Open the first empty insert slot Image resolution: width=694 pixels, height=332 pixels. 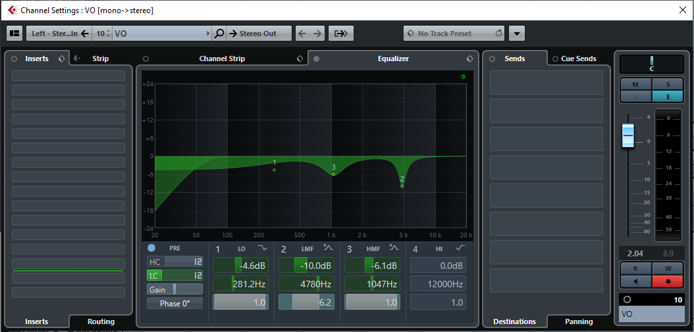pos(68,76)
